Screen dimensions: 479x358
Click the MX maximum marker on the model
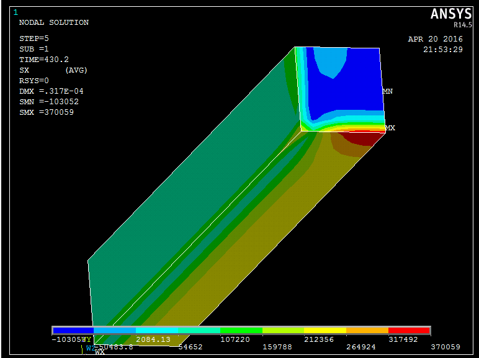tap(390, 128)
